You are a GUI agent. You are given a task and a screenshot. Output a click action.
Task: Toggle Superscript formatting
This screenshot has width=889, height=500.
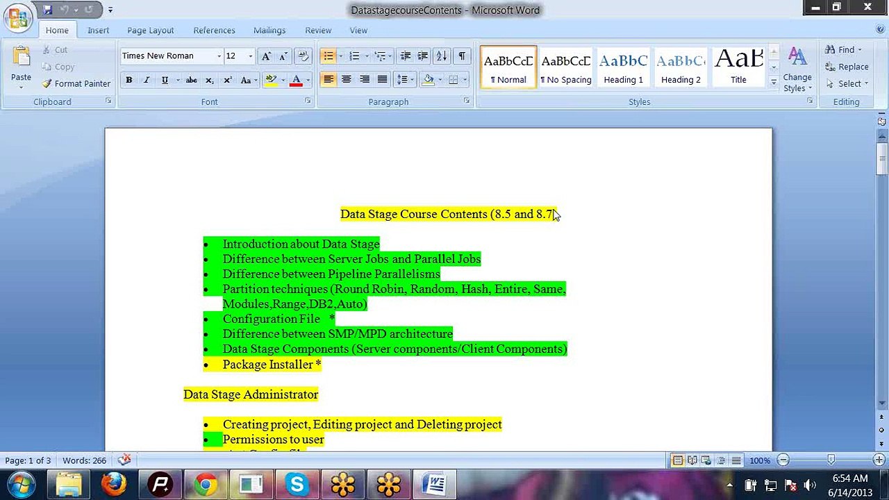227,80
